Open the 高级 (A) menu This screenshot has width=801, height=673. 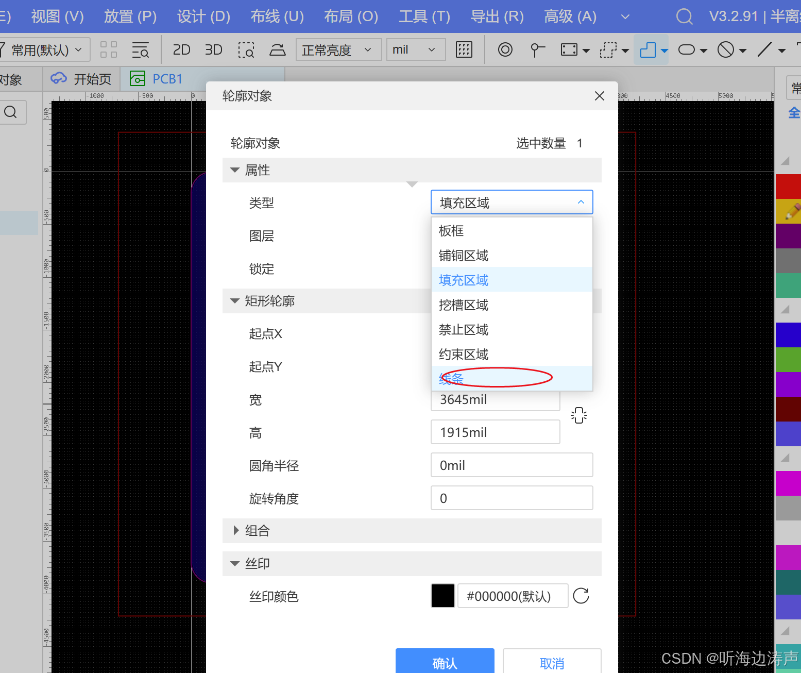click(x=570, y=16)
